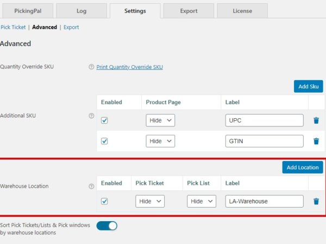Turn off sort by warehouse locations toggle
The image size is (326, 244).
coord(106,226)
